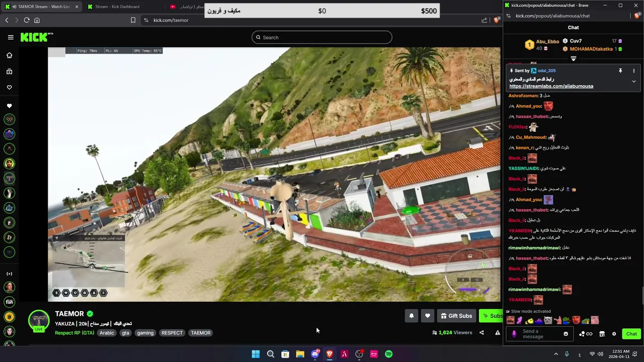
Task: Reload the kick.com/taemor page
Action: [27, 20]
